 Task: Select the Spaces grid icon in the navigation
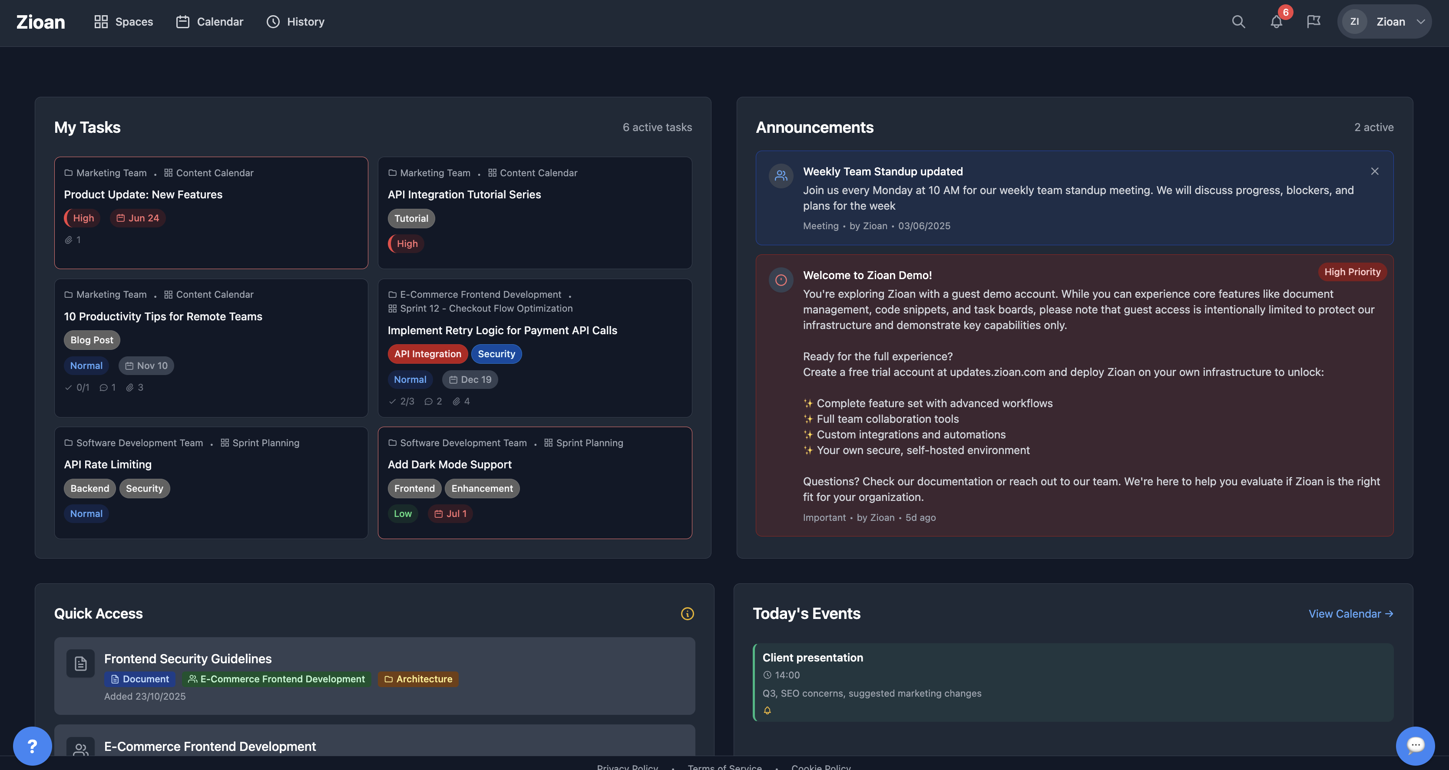click(101, 21)
